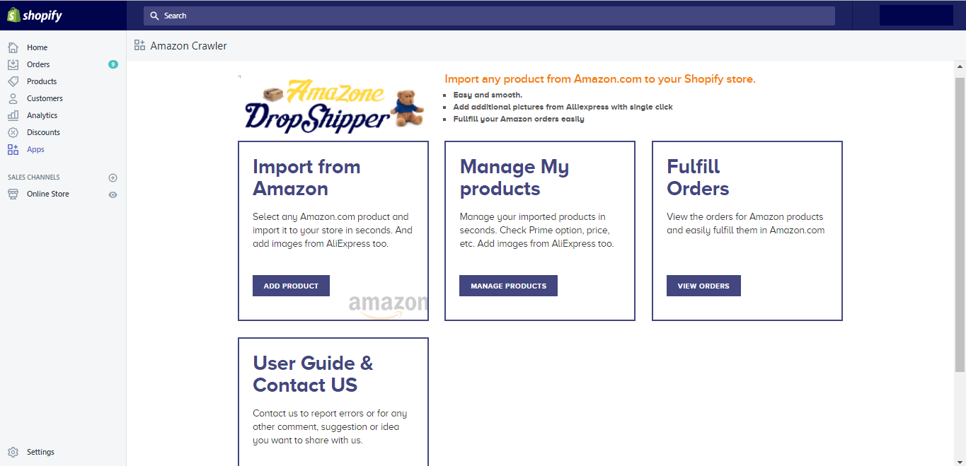Click the ADD PRODUCT button
Screen dimensions: 966x466
(x=291, y=286)
